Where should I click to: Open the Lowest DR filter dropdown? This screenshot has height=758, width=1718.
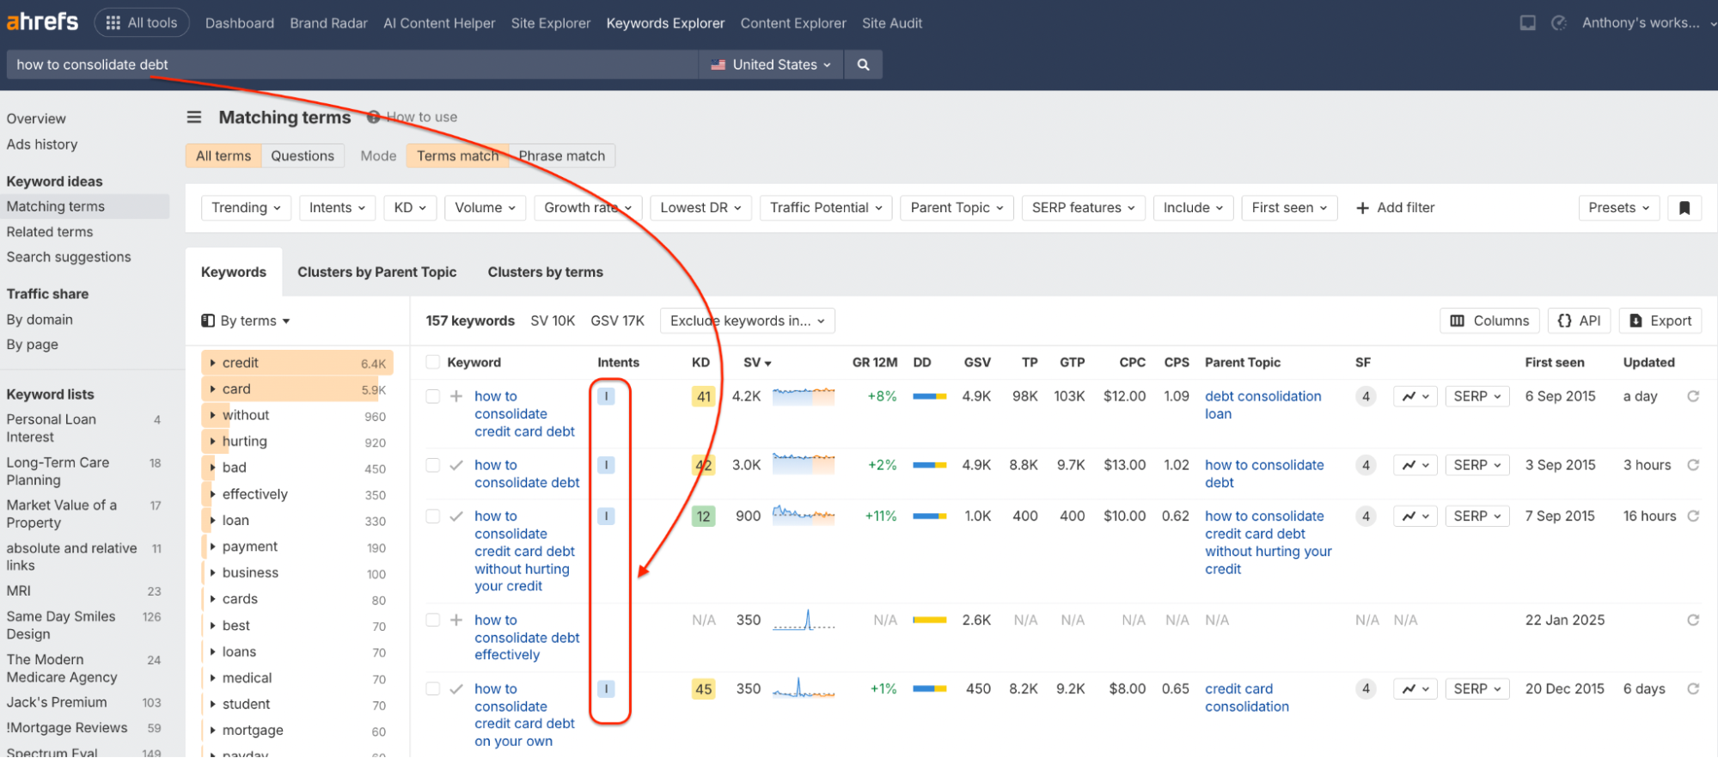click(x=700, y=208)
